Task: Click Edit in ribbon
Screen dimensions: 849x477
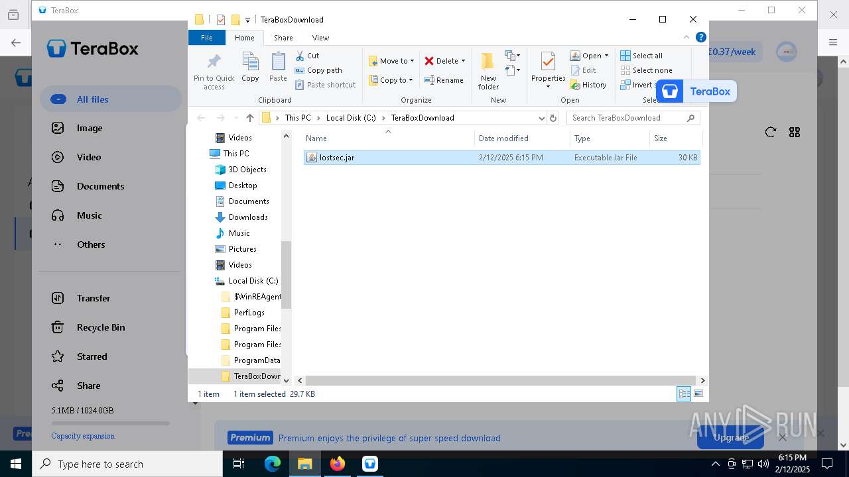Action: point(583,70)
